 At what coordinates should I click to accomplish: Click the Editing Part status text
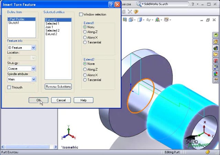click(x=172, y=152)
